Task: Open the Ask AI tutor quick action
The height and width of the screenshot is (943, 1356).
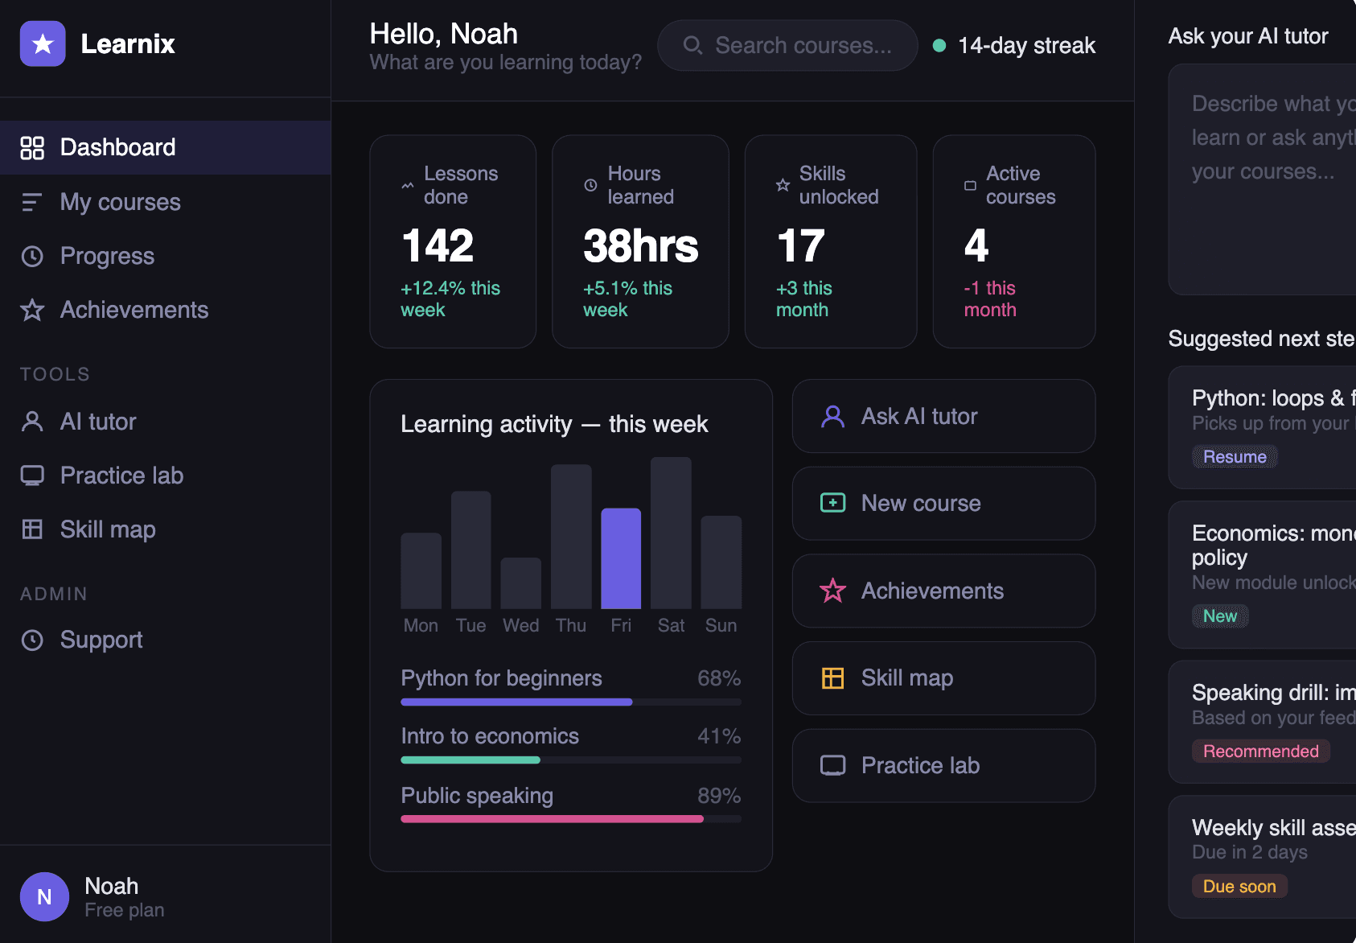Action: [x=943, y=416]
